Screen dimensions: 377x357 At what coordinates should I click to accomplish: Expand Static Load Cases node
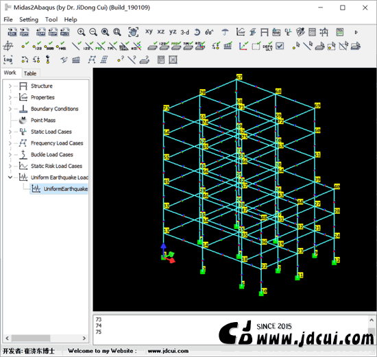point(10,132)
